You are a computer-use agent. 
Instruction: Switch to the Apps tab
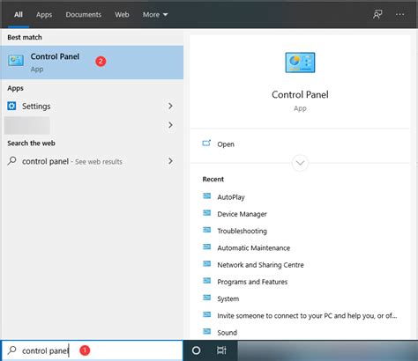tap(44, 15)
